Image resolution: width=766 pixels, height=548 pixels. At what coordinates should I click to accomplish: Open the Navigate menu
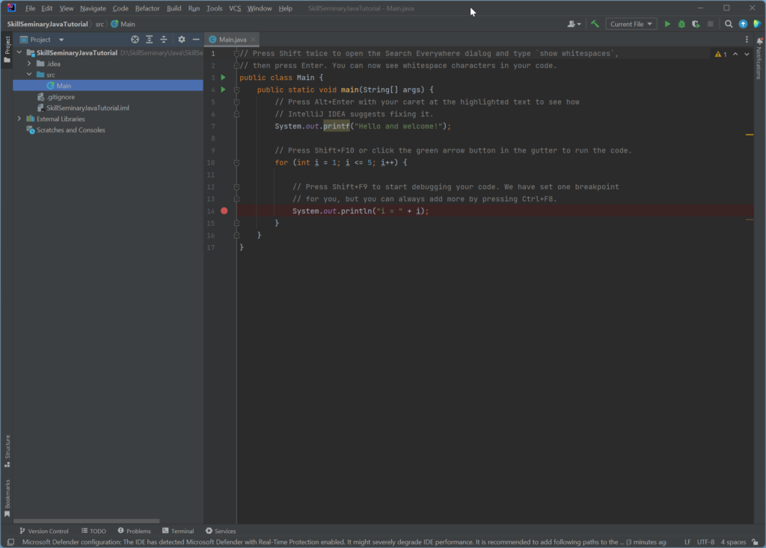[93, 8]
